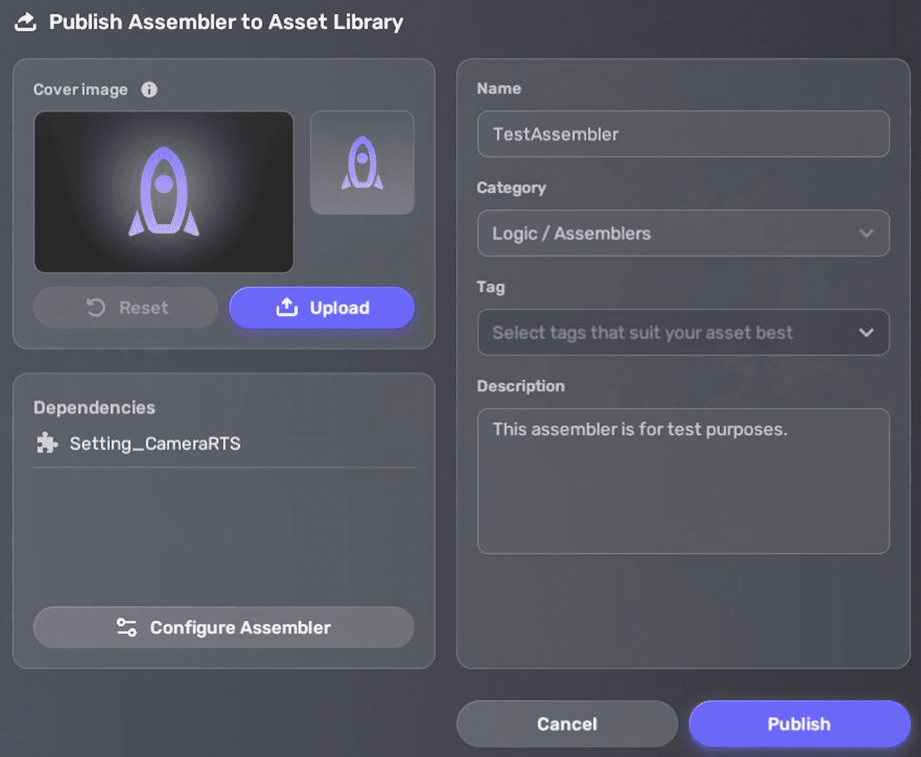
Task: Click the sliders icon on Configure Assembler
Action: (x=126, y=628)
